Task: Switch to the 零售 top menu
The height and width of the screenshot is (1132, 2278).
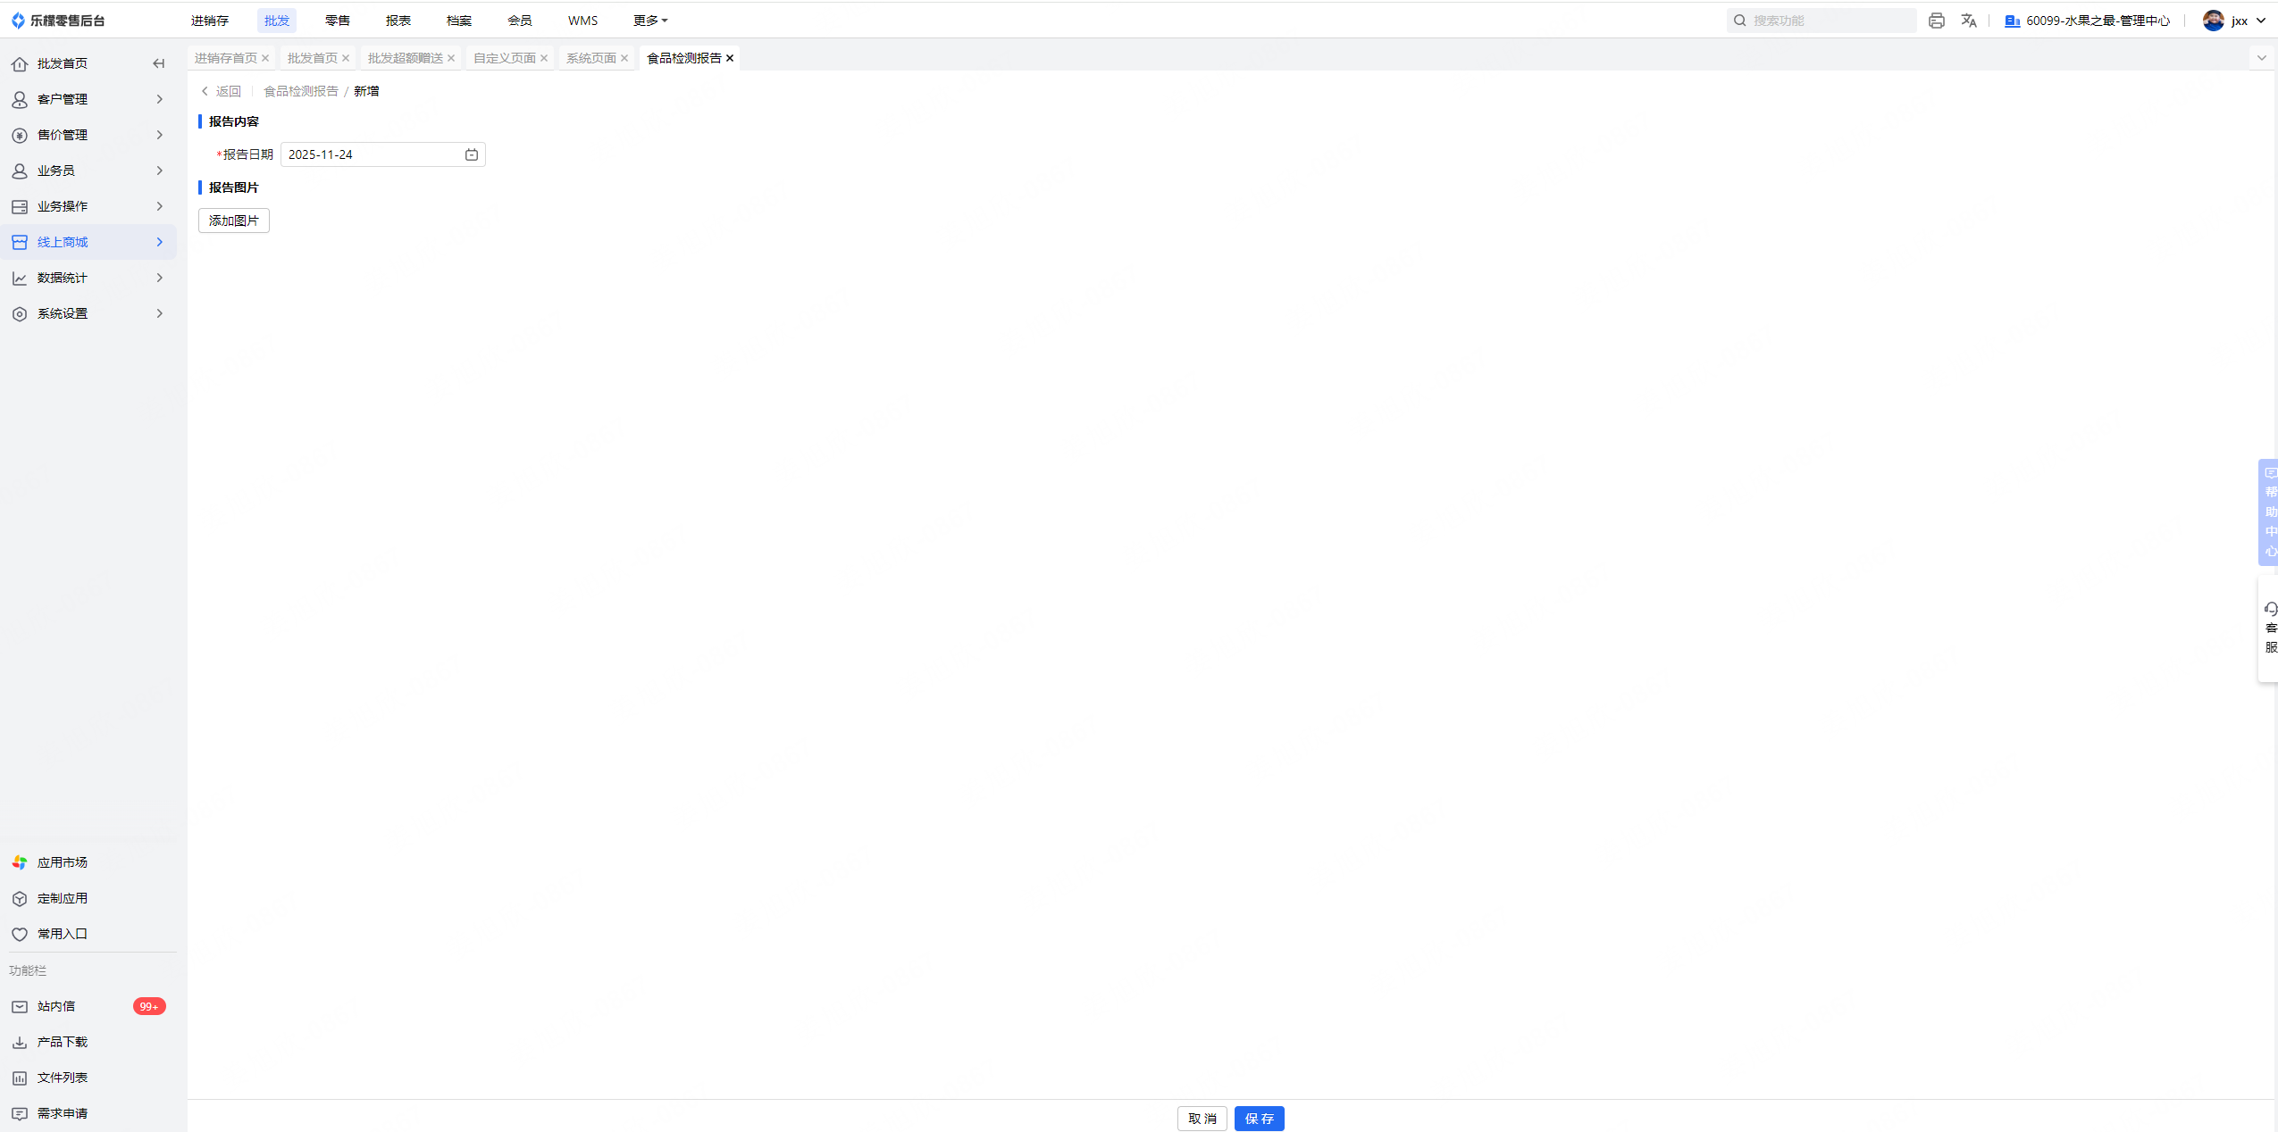Action: pos(337,21)
